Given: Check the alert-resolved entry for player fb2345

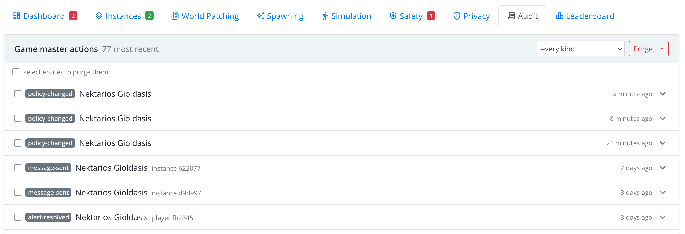Looking at the screenshot, I should pos(18,217).
